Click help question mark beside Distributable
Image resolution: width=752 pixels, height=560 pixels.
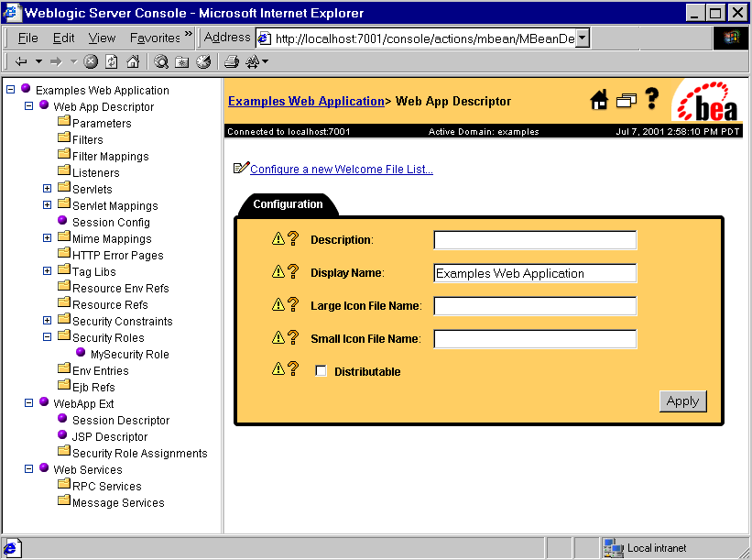(293, 368)
